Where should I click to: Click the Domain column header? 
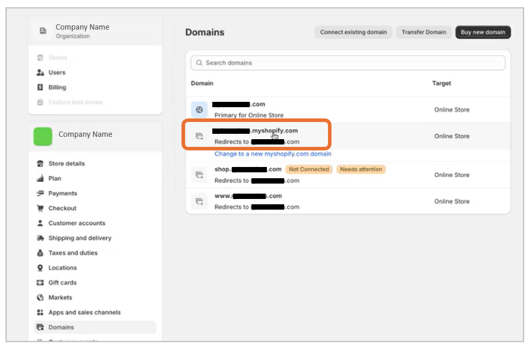coord(202,83)
